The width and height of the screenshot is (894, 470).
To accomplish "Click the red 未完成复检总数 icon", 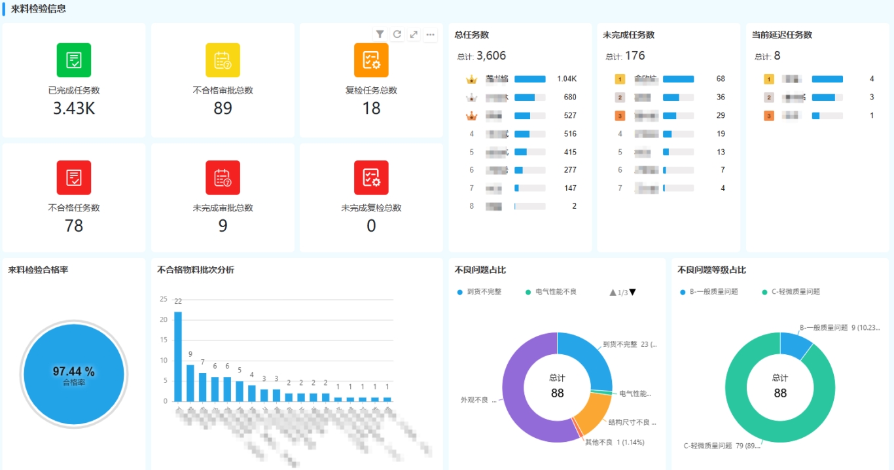I will pyautogui.click(x=371, y=177).
